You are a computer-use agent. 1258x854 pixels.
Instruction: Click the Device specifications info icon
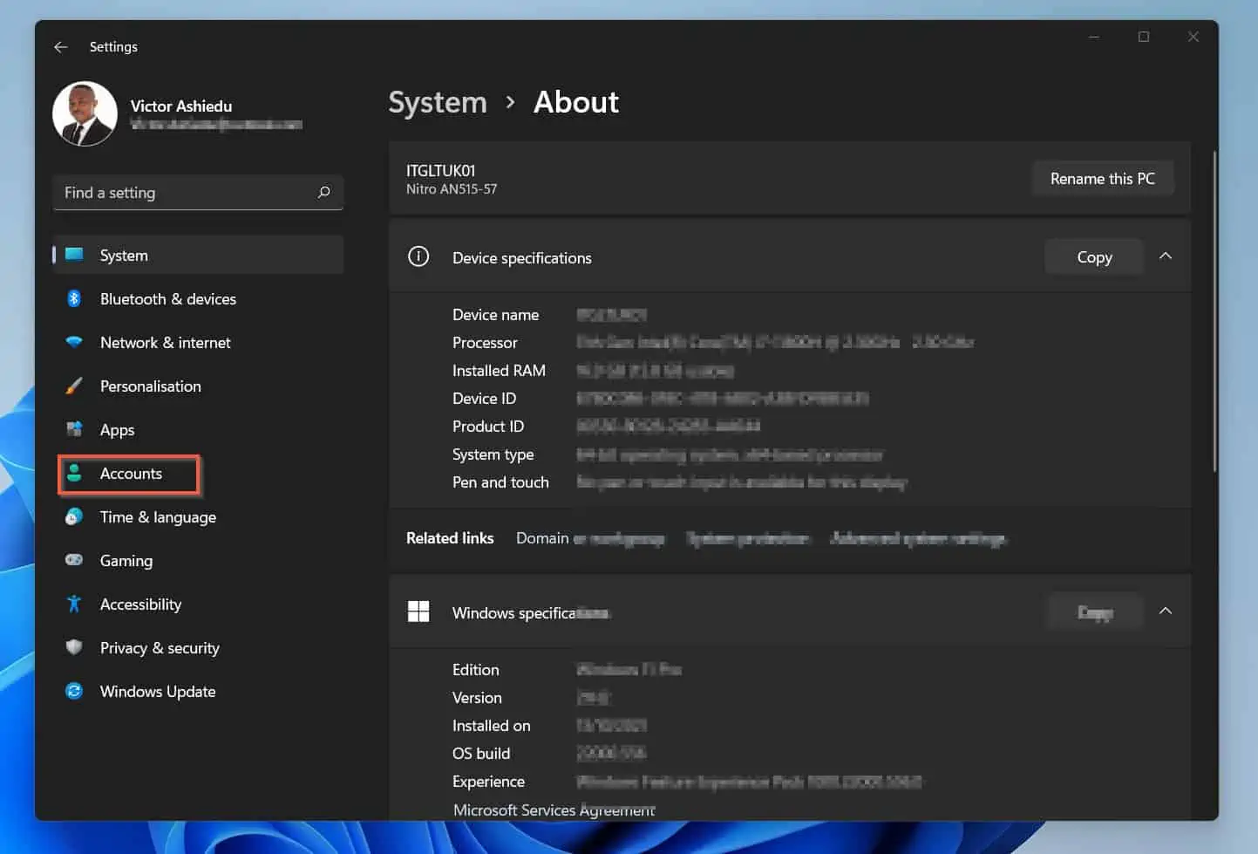418,256
